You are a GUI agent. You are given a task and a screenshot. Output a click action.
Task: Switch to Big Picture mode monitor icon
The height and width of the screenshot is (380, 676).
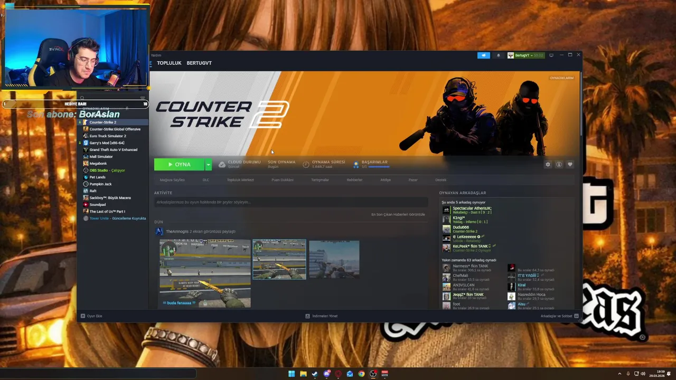click(551, 55)
